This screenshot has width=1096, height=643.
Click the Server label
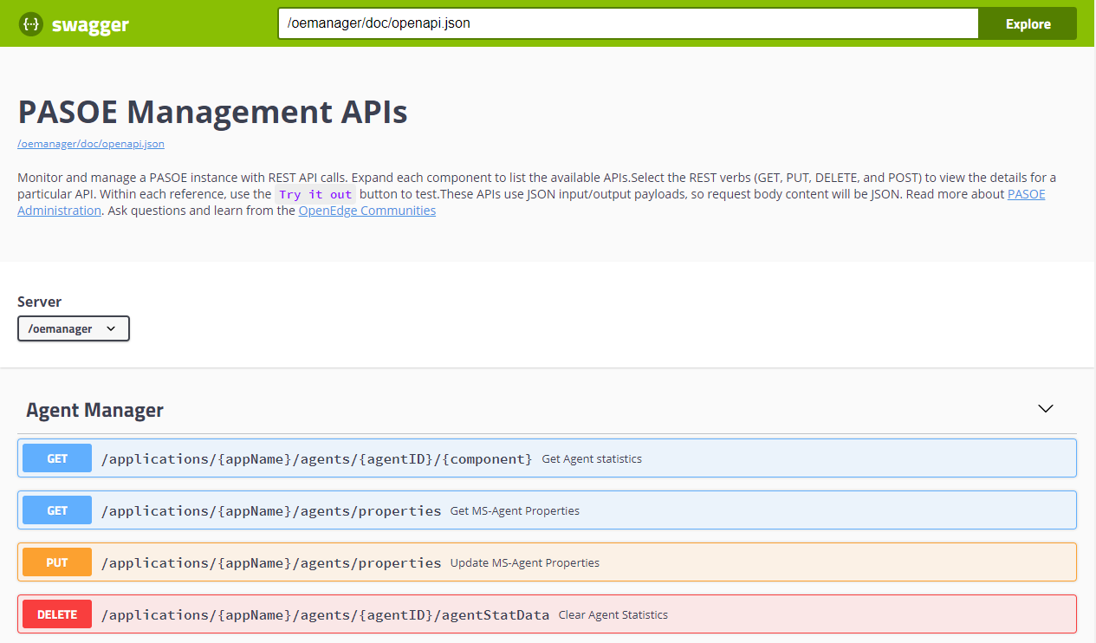click(x=40, y=302)
